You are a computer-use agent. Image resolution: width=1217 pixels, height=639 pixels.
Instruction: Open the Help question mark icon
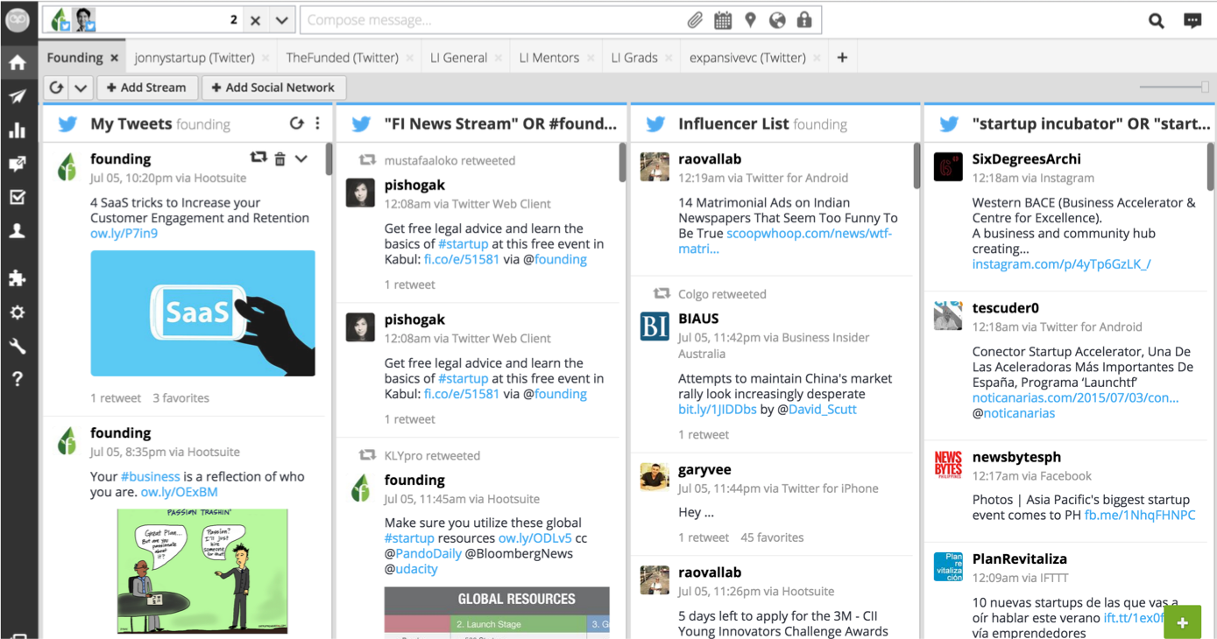(18, 379)
